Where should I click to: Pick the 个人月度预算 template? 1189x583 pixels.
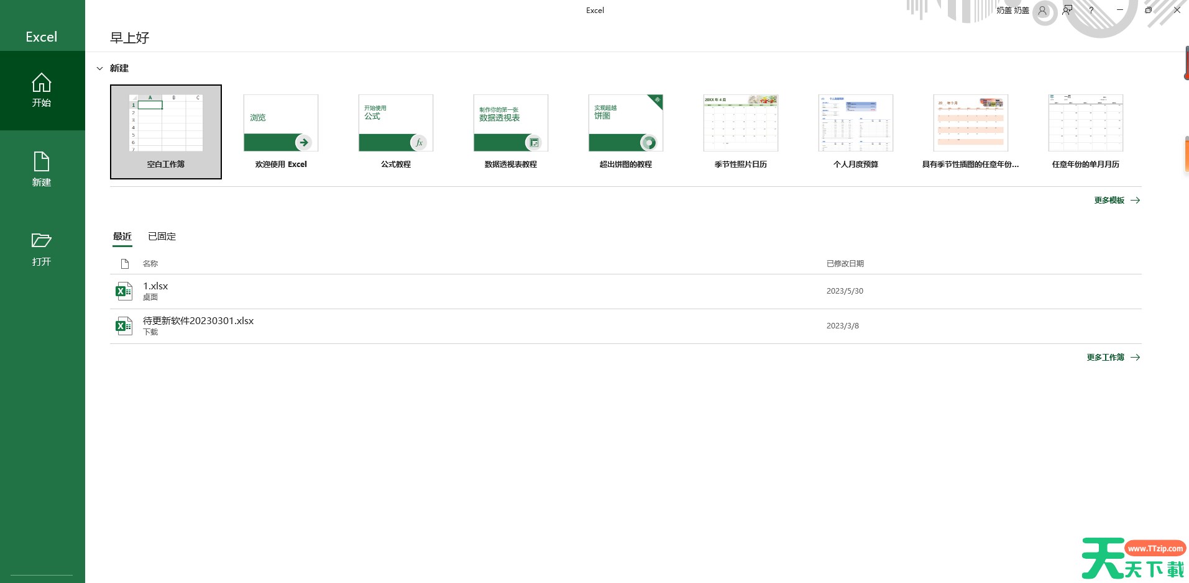856,123
